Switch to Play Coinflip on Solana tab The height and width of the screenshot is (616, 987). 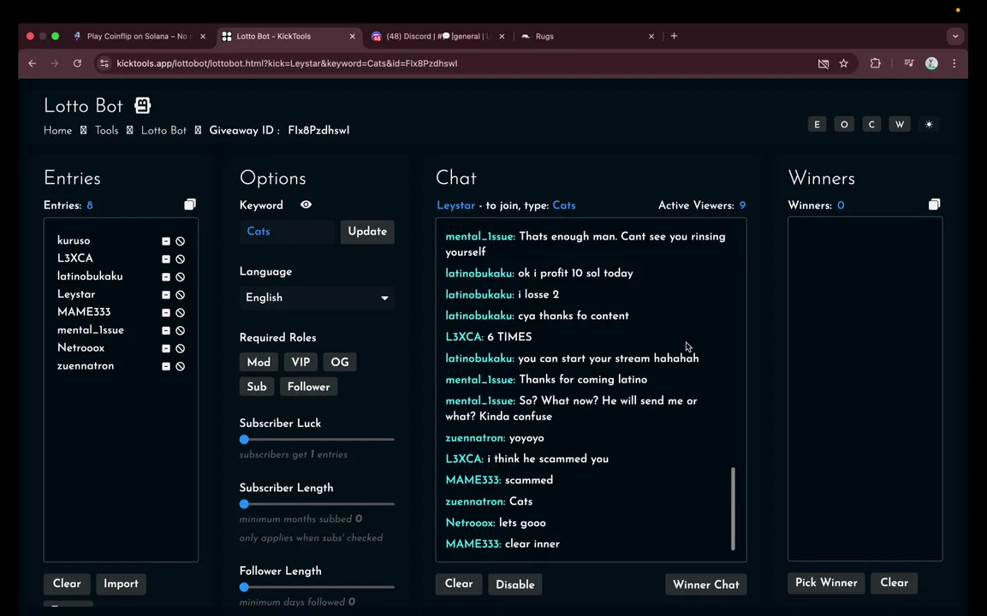click(139, 37)
